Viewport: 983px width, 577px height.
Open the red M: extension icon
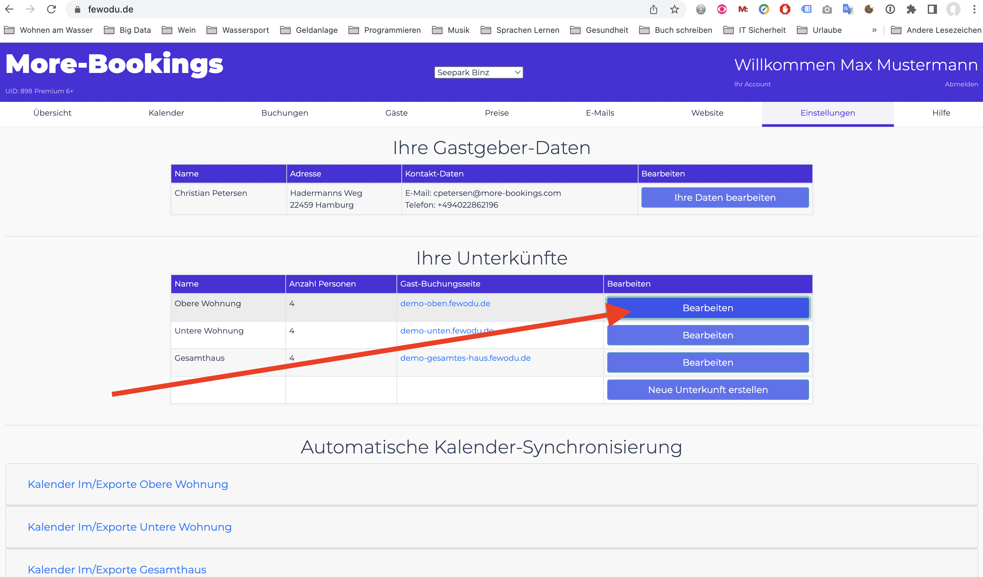point(743,9)
